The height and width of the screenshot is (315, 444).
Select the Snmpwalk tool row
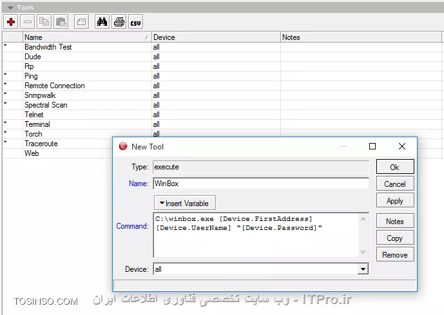(x=222, y=95)
